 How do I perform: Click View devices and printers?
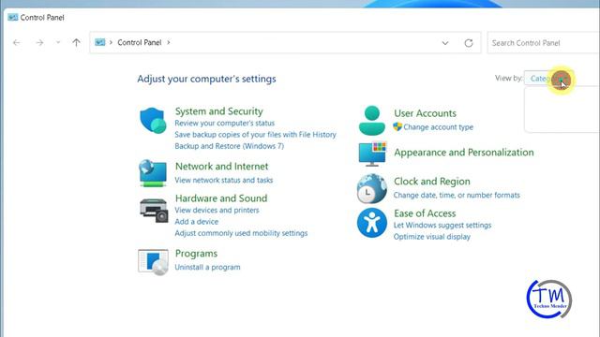[217, 210]
